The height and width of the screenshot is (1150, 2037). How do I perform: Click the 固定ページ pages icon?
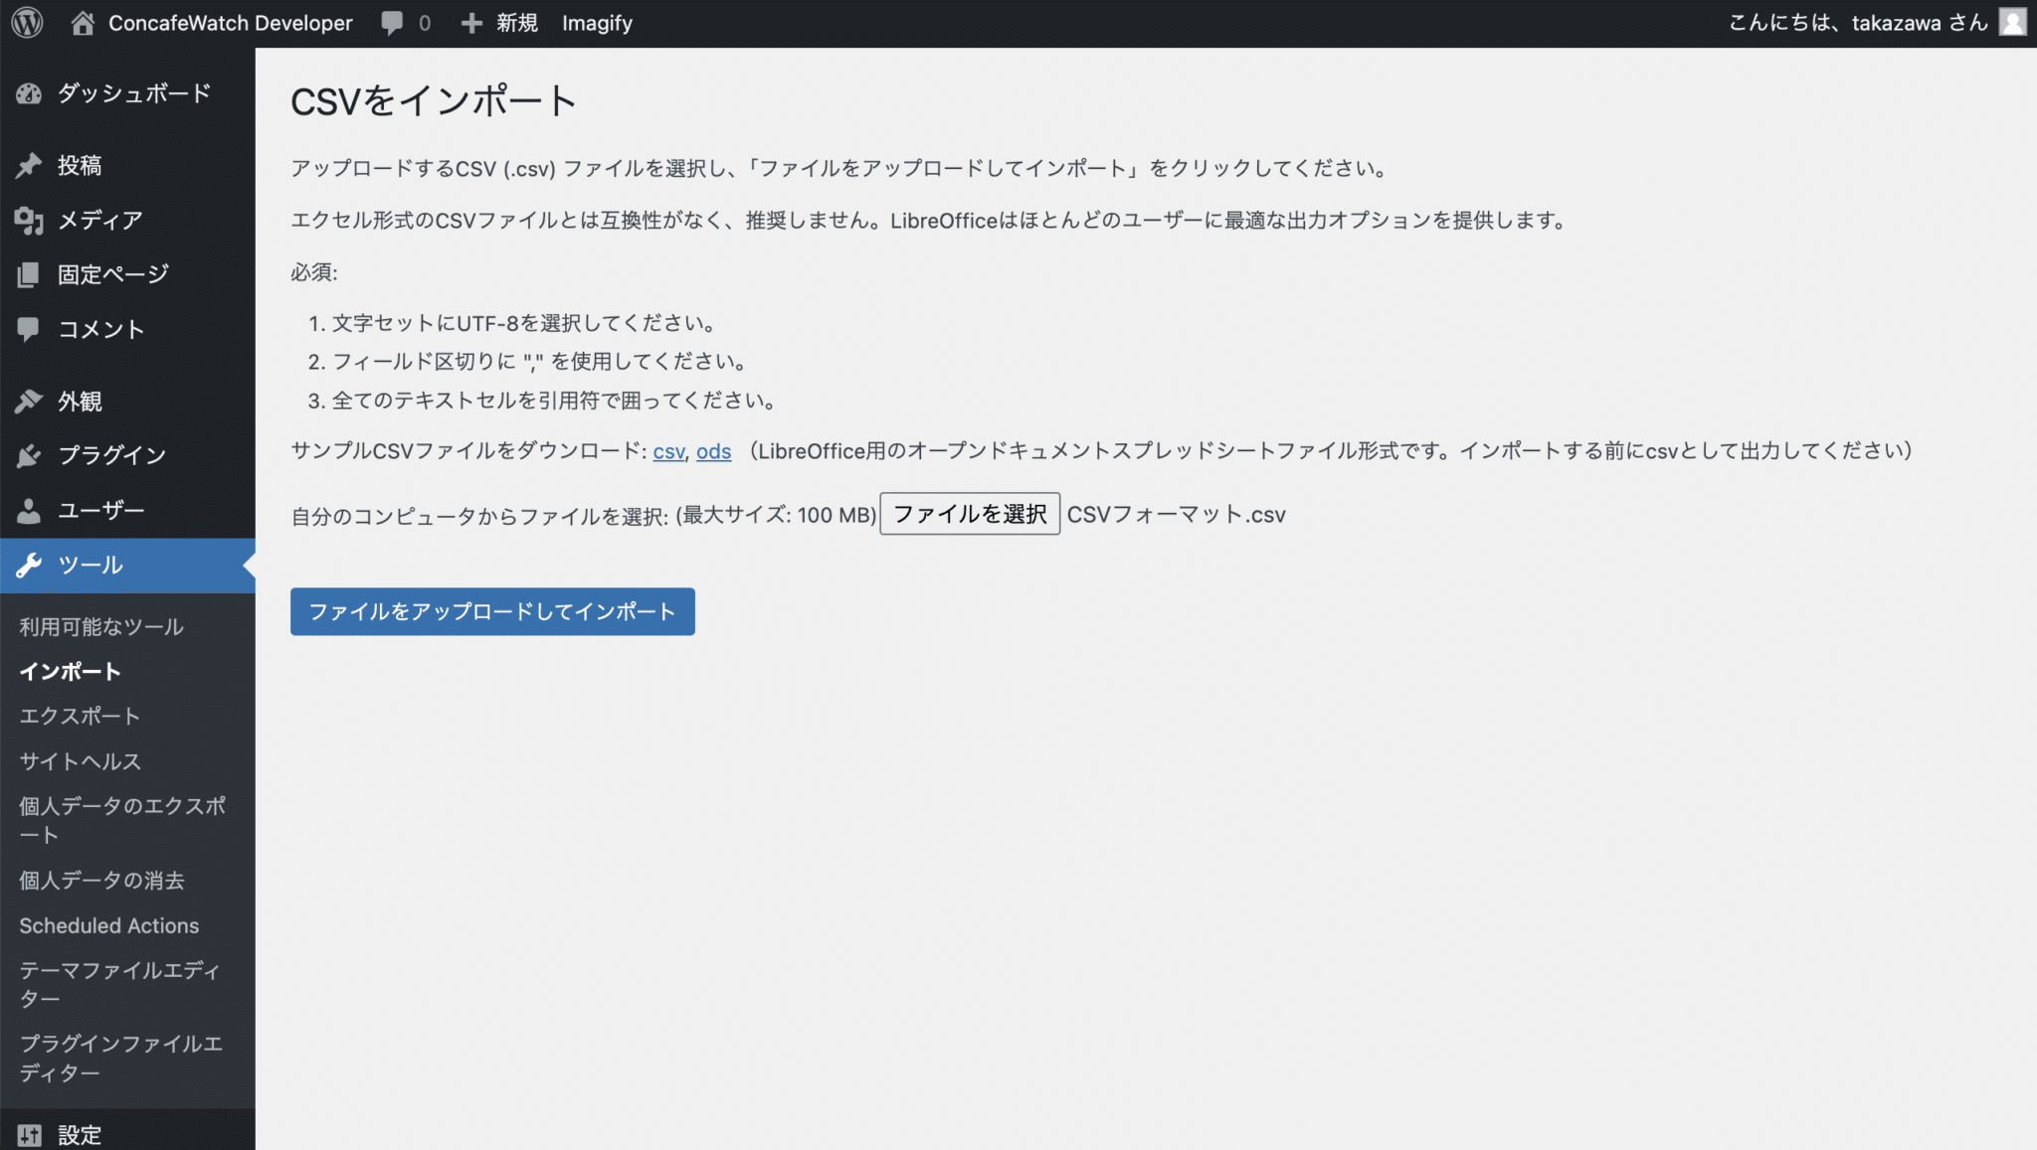[x=29, y=274]
